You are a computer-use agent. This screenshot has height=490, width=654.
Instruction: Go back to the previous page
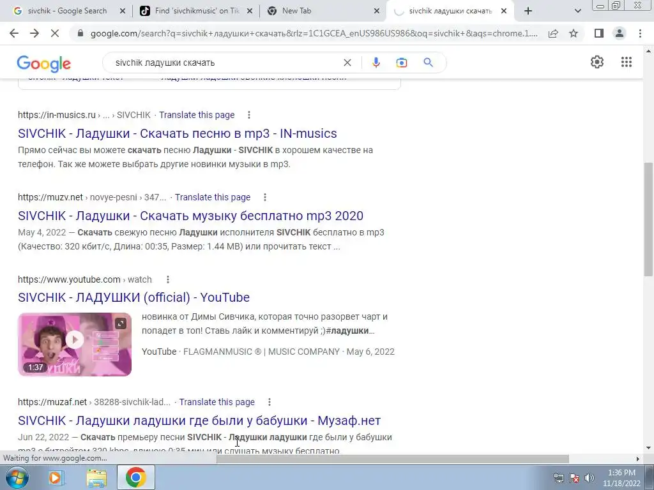pyautogui.click(x=14, y=33)
